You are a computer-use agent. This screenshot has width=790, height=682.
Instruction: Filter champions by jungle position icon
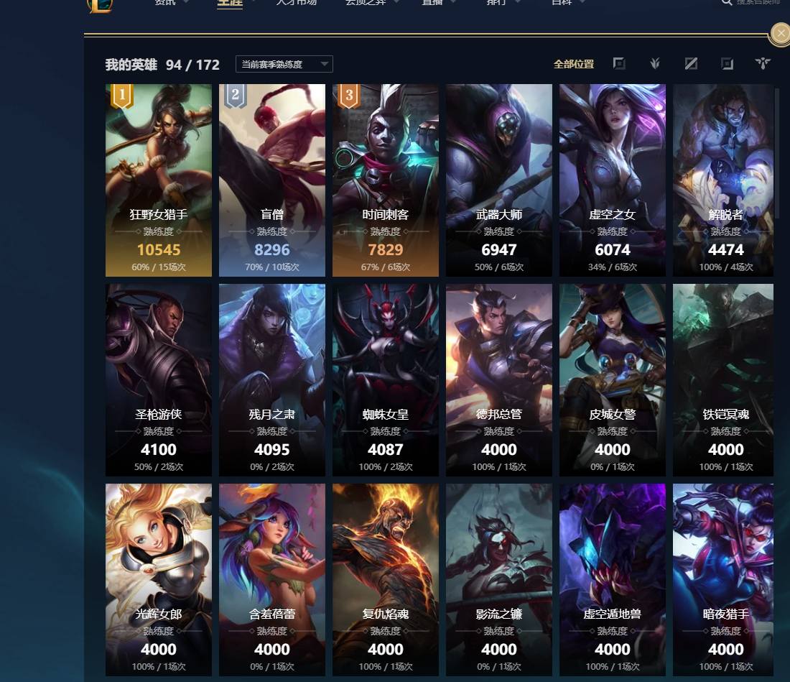pos(654,63)
